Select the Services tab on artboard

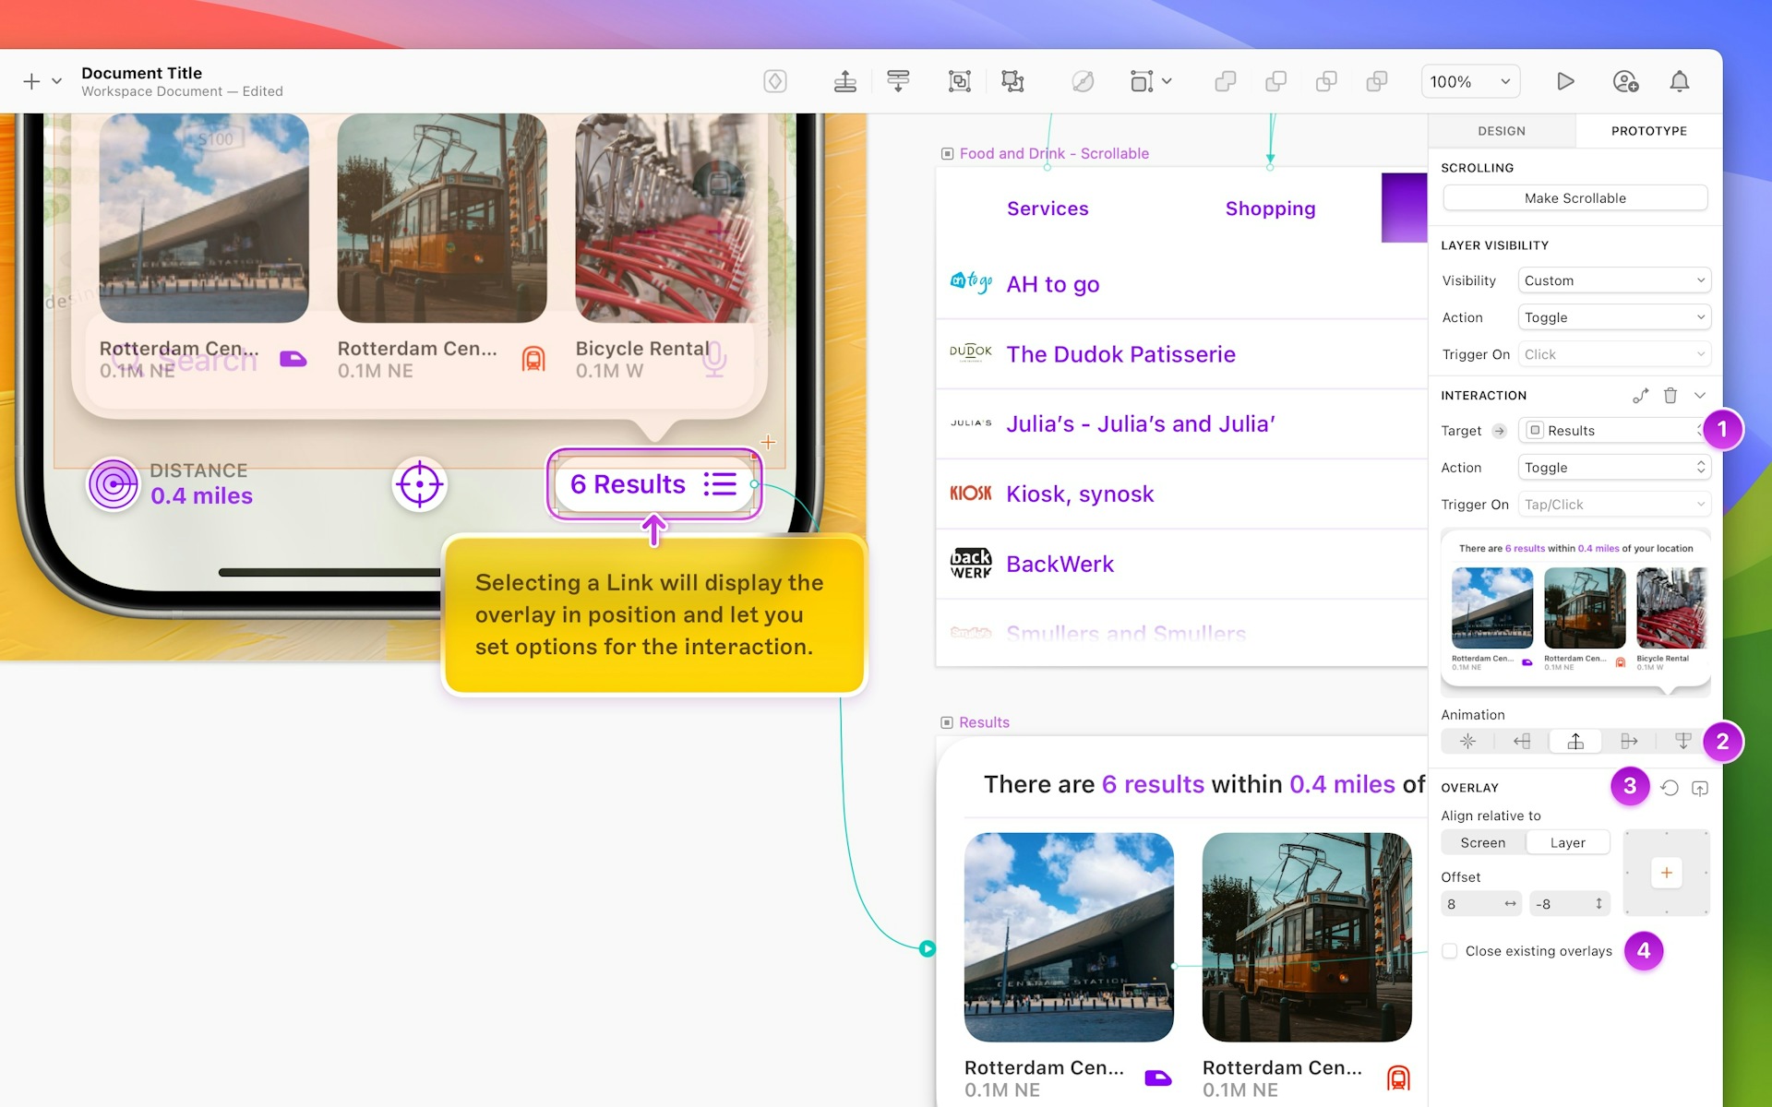1048,208
